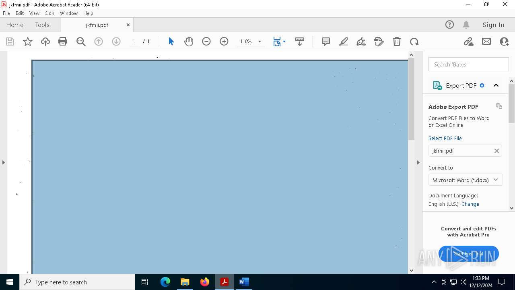Click the Start Free Trial button
The height and width of the screenshot is (290, 515).
pyautogui.click(x=469, y=254)
